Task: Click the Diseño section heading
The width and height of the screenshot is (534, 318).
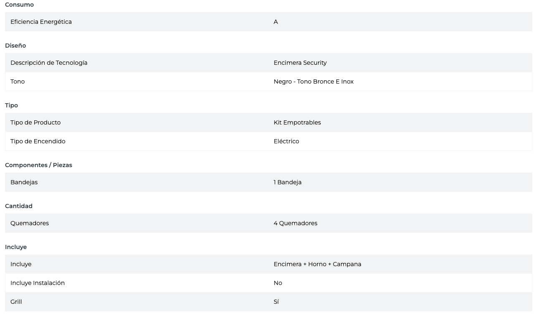Action: (x=15, y=46)
